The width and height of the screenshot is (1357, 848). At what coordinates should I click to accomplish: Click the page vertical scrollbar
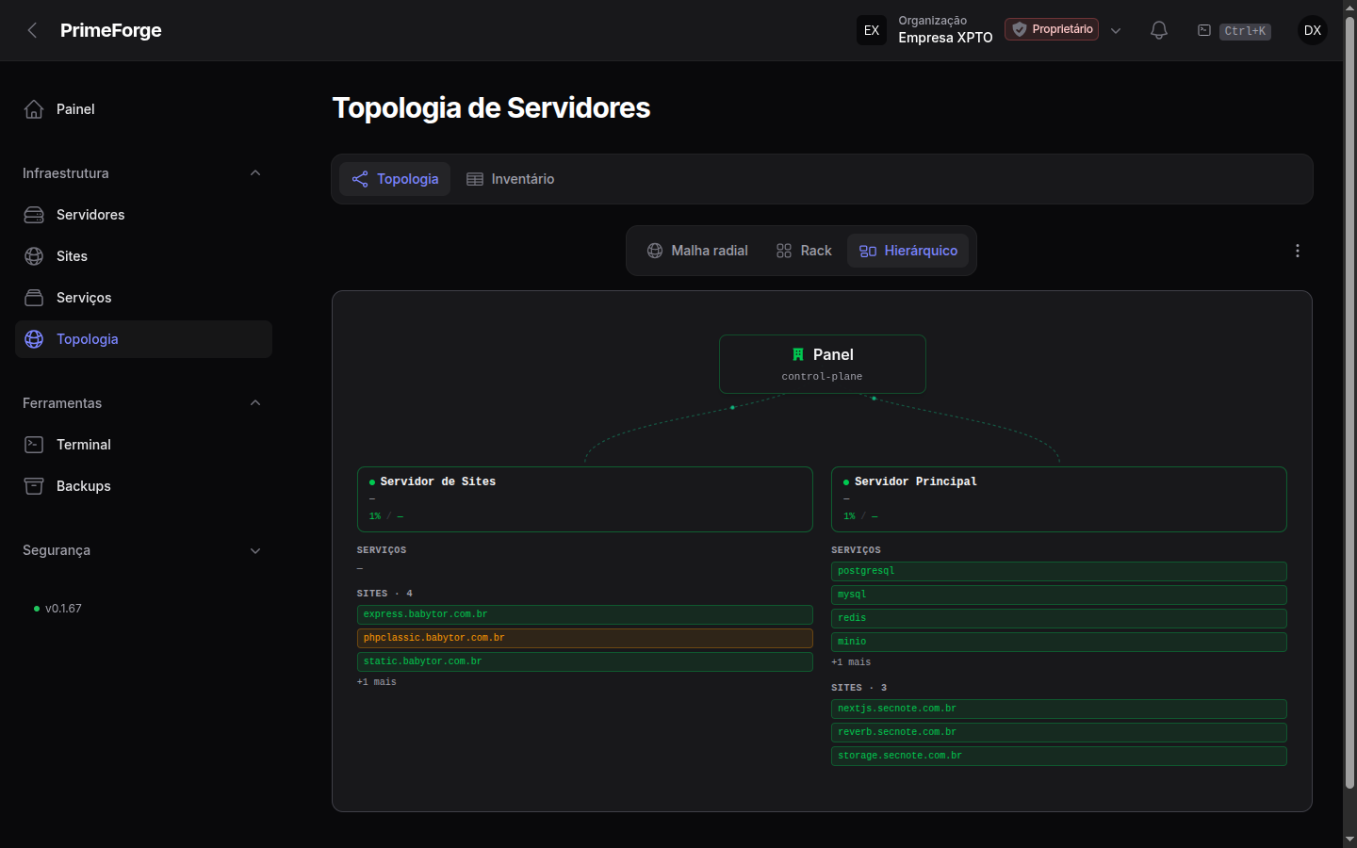click(1349, 403)
